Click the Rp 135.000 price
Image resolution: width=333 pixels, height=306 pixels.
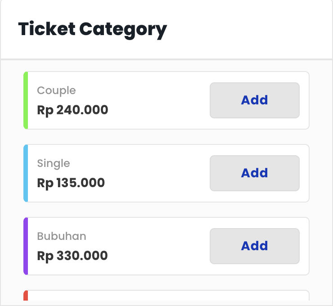click(71, 183)
